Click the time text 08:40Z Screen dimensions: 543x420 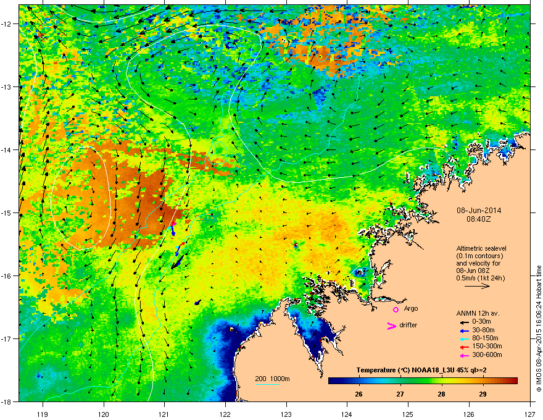point(479,219)
